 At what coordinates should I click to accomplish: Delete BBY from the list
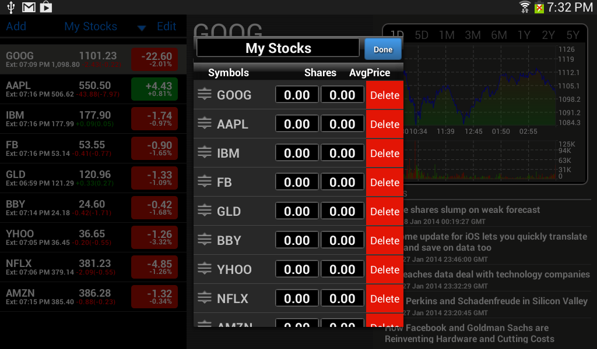click(385, 240)
